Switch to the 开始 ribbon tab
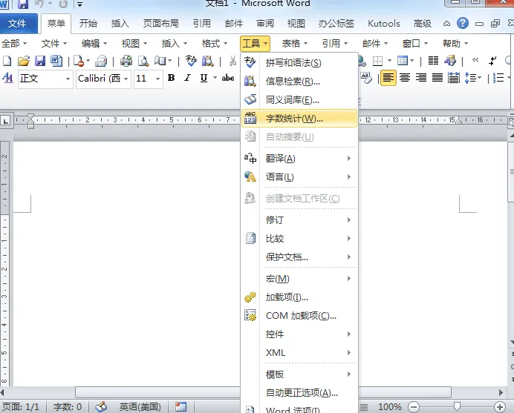This screenshot has height=413, width=514. pyautogui.click(x=88, y=24)
